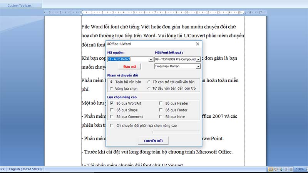Enable the 'Bỏ qua Note' checkbox
The image size is (308, 173).
click(161, 116)
